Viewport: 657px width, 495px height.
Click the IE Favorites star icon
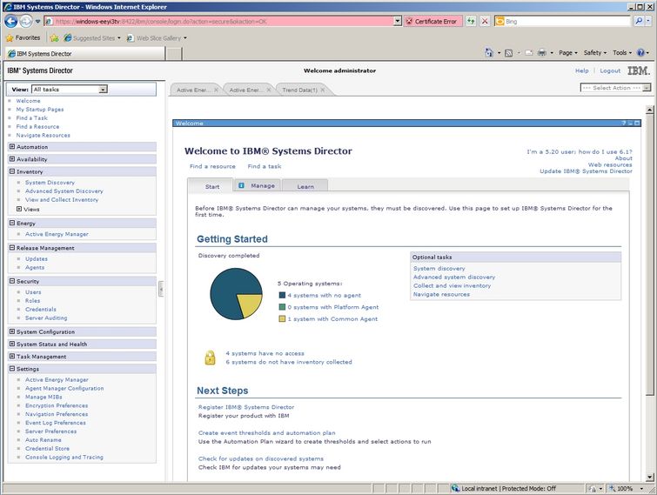10,37
